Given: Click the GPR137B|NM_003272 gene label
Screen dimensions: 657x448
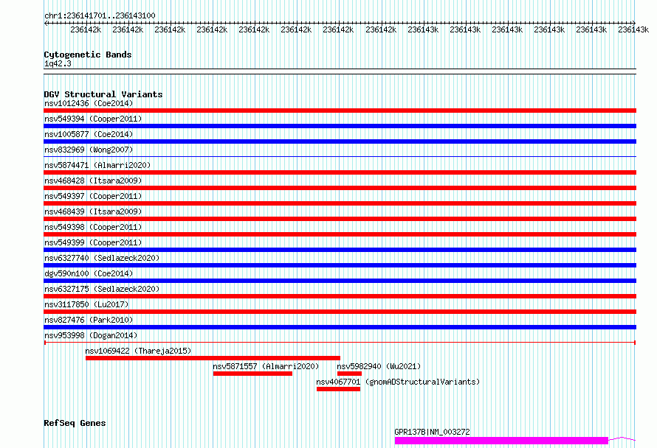Looking at the screenshot, I should (x=432, y=432).
